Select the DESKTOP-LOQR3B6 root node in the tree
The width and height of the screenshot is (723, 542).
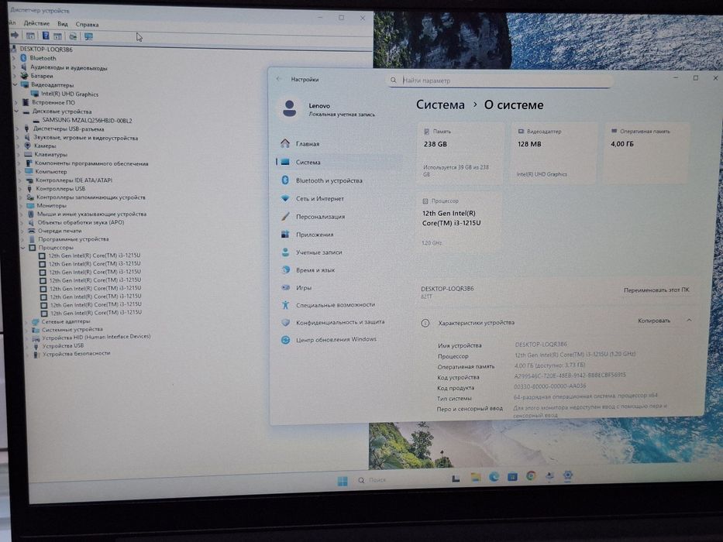click(46, 50)
